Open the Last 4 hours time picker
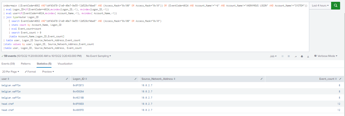 [320, 5]
